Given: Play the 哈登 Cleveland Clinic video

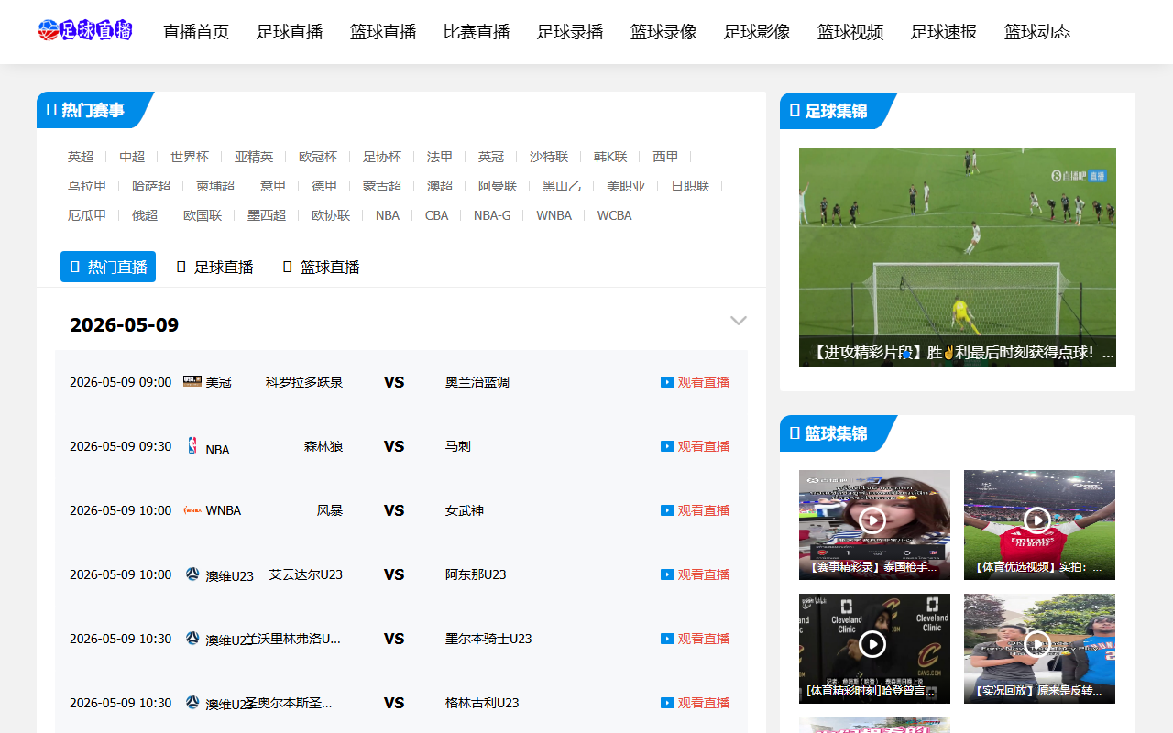Looking at the screenshot, I should (872, 644).
